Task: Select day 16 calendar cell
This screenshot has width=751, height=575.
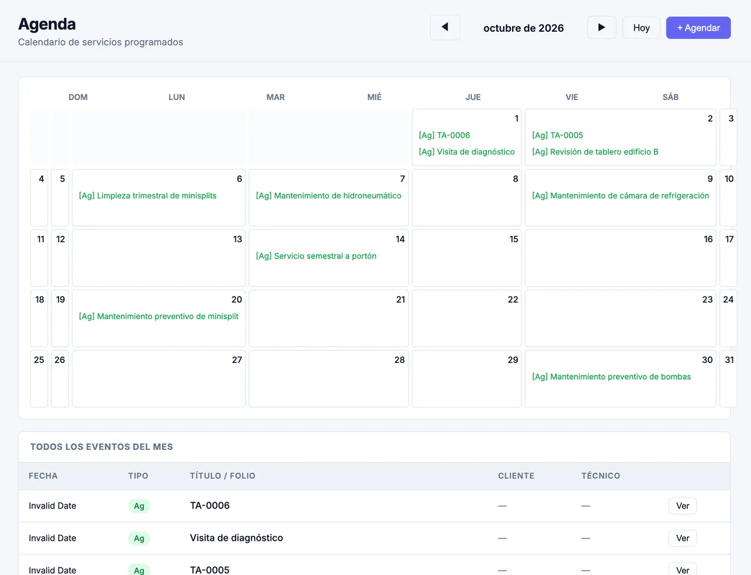Action: tap(620, 258)
